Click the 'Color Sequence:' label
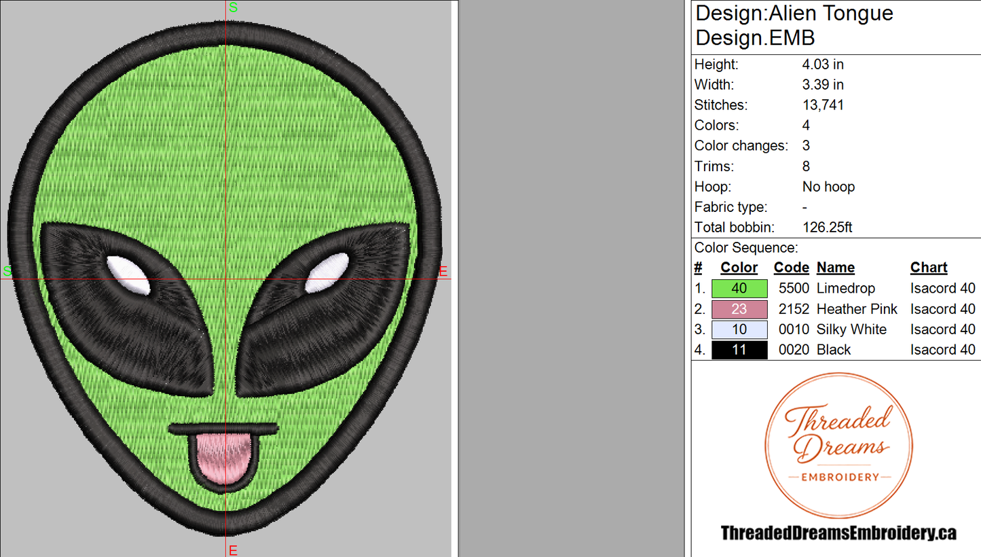The image size is (981, 557). pos(746,248)
